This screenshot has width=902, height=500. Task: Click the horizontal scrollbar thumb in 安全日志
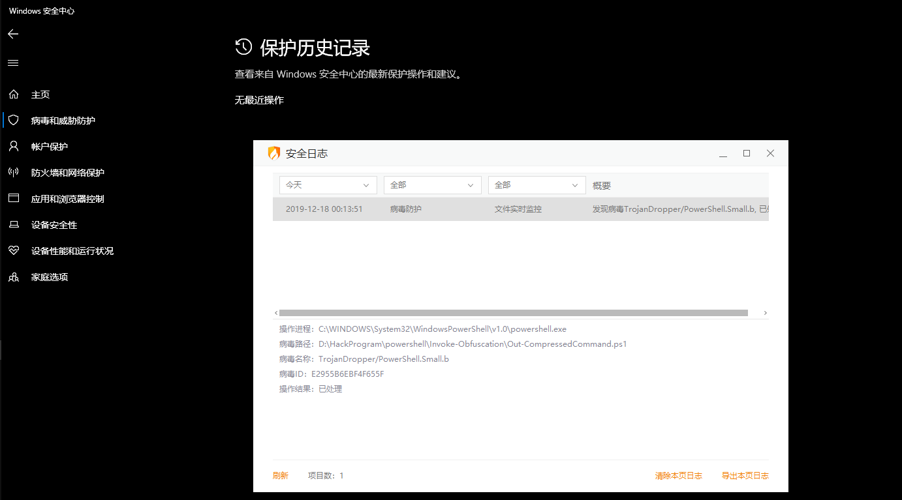click(514, 313)
